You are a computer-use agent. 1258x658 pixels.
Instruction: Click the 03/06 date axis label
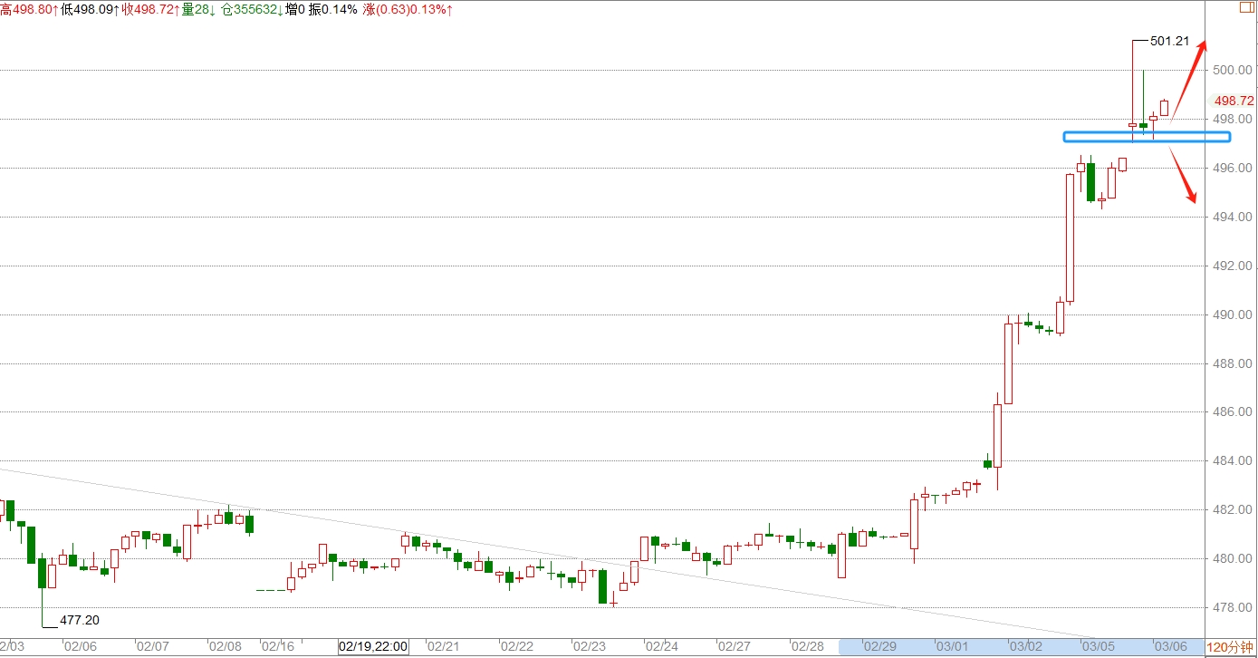point(1170,647)
